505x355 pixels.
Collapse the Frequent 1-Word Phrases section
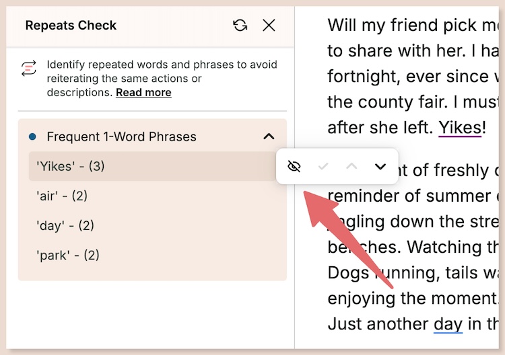[269, 136]
